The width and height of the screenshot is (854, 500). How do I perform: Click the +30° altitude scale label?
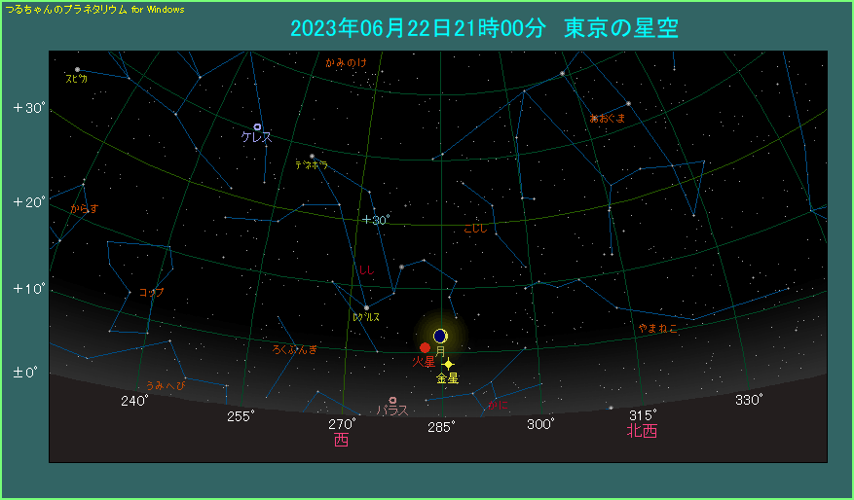tap(30, 108)
